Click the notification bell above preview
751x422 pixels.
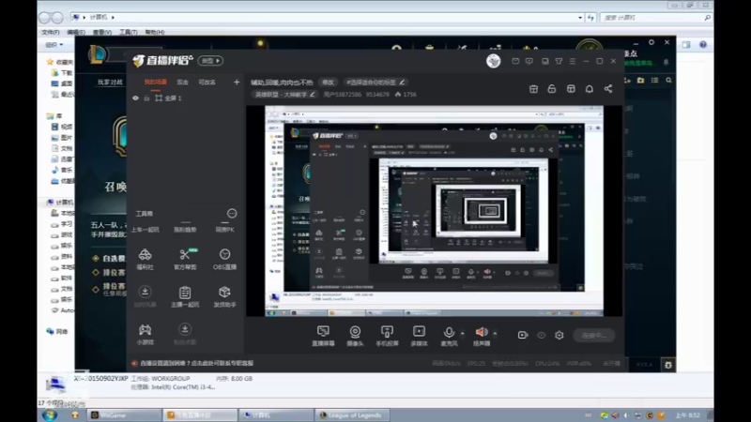point(590,89)
